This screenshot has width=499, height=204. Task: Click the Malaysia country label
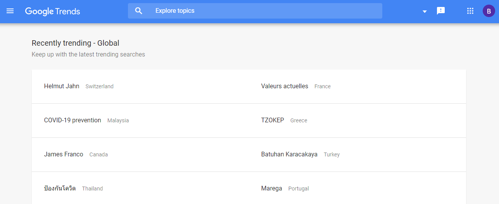118,121
